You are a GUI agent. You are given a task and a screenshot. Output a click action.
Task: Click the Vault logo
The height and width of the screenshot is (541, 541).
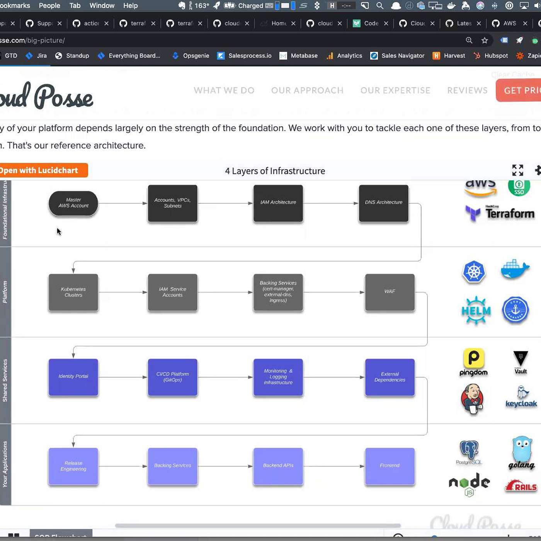[521, 362]
